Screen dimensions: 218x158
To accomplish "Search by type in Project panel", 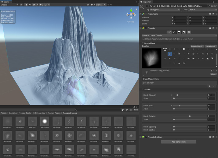I will (123, 110).
